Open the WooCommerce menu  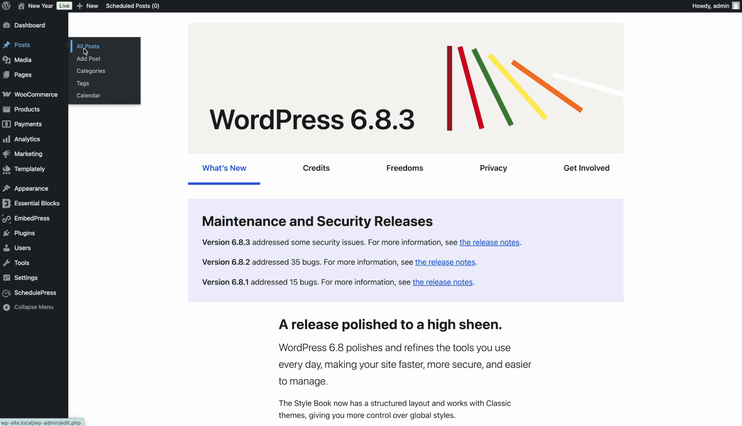[36, 94]
